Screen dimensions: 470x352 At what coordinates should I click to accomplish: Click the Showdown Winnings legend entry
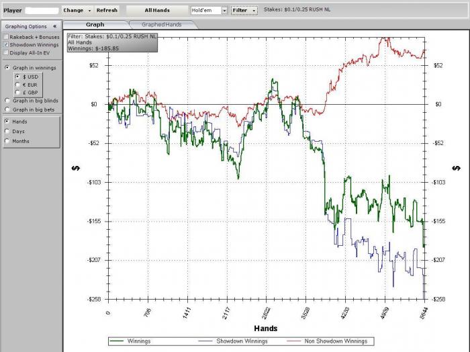point(233,341)
